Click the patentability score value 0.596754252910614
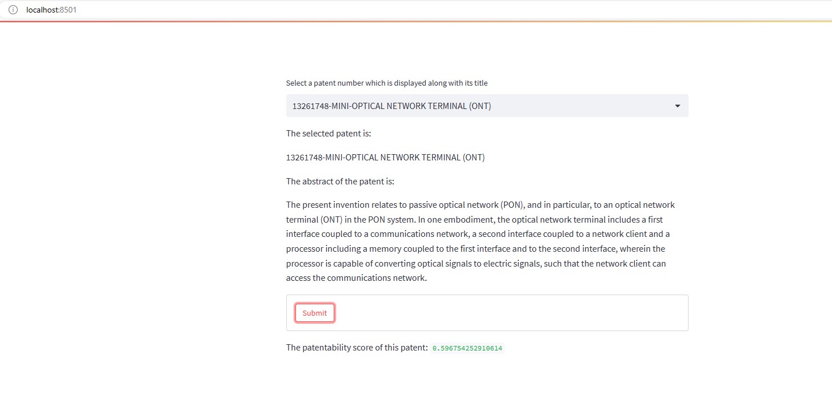 coord(467,348)
